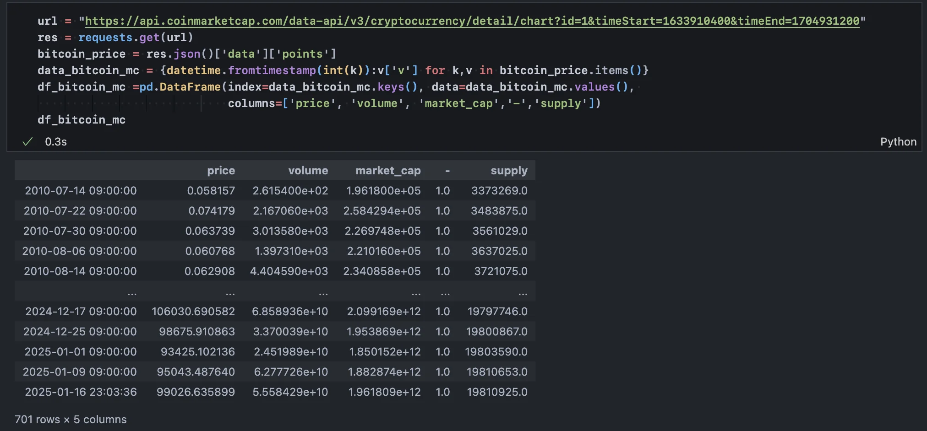Click the 2010-07-14 09:00:00 row index

pos(81,191)
